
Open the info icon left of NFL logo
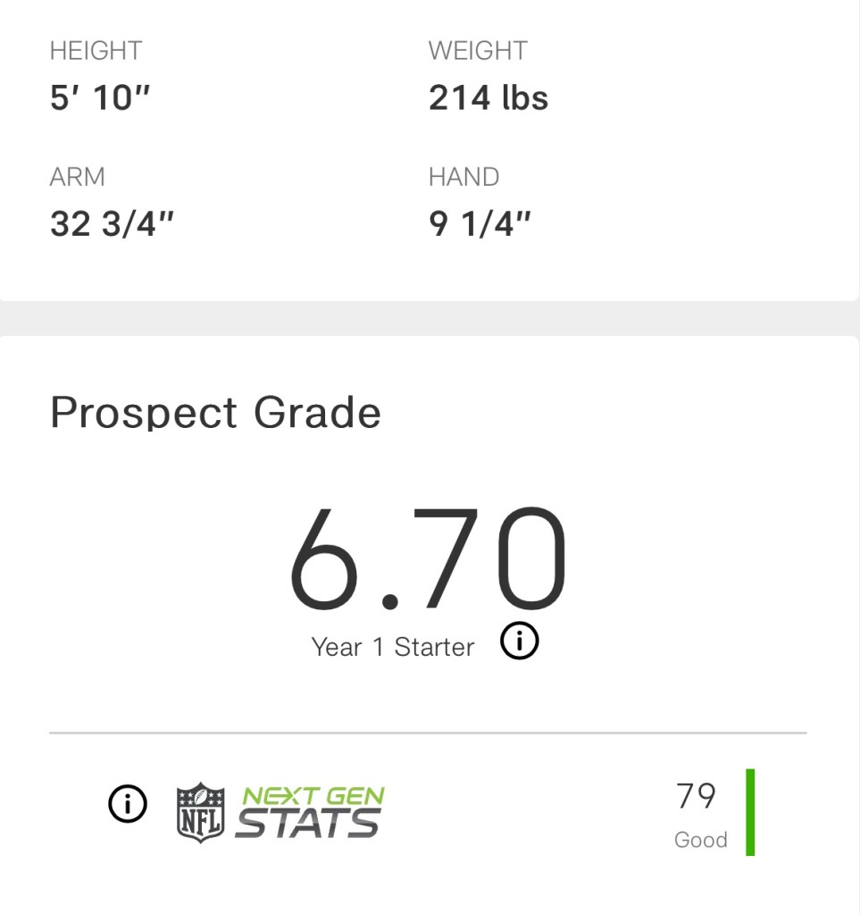pos(128,805)
